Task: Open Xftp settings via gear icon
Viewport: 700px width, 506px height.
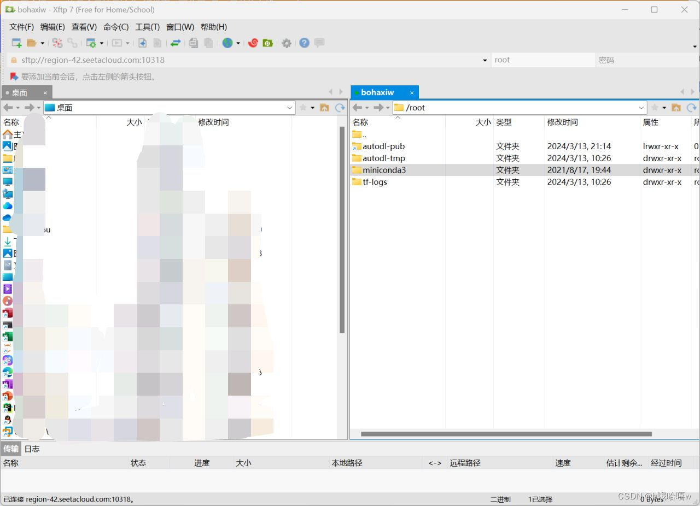Action: click(x=287, y=43)
